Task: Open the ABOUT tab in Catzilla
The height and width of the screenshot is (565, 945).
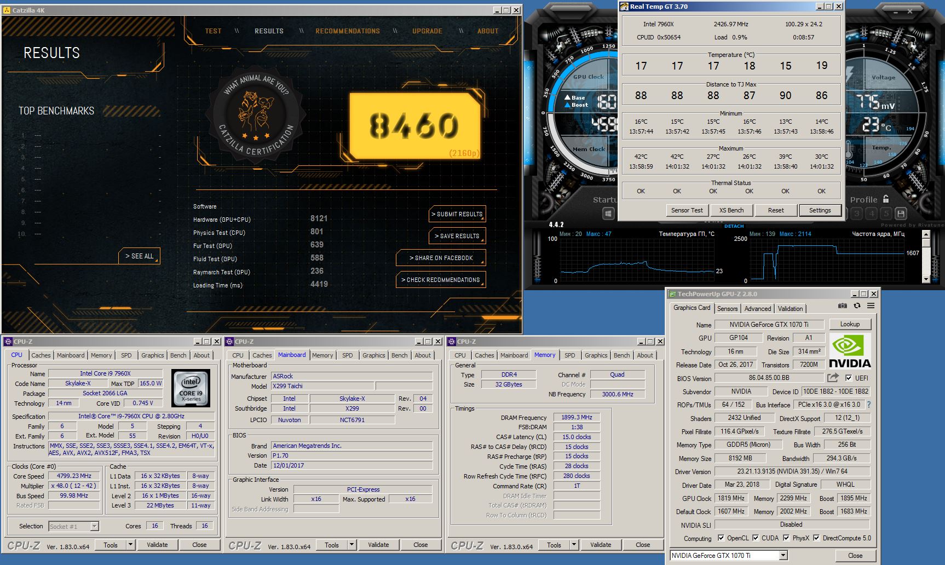Action: point(488,31)
